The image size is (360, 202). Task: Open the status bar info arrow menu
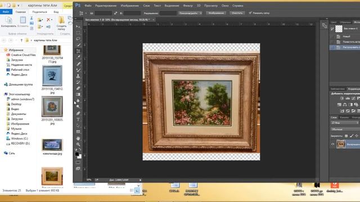click(140, 180)
